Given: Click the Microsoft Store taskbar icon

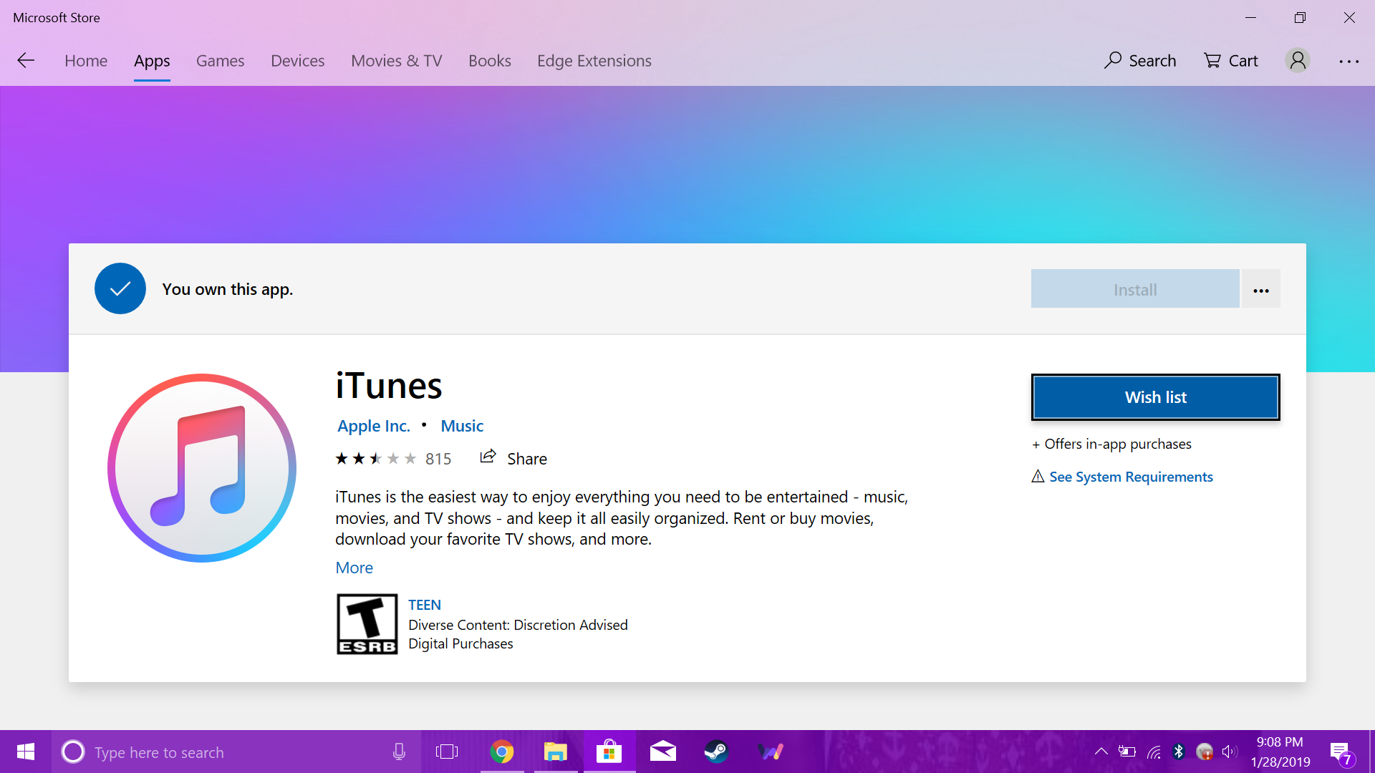Looking at the screenshot, I should tap(609, 752).
